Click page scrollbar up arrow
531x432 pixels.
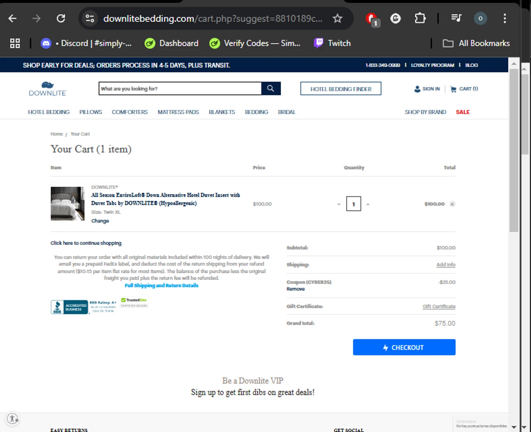(x=514, y=64)
